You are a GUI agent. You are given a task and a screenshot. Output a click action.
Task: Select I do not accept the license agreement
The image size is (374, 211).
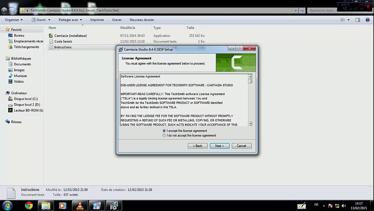[x=164, y=135]
